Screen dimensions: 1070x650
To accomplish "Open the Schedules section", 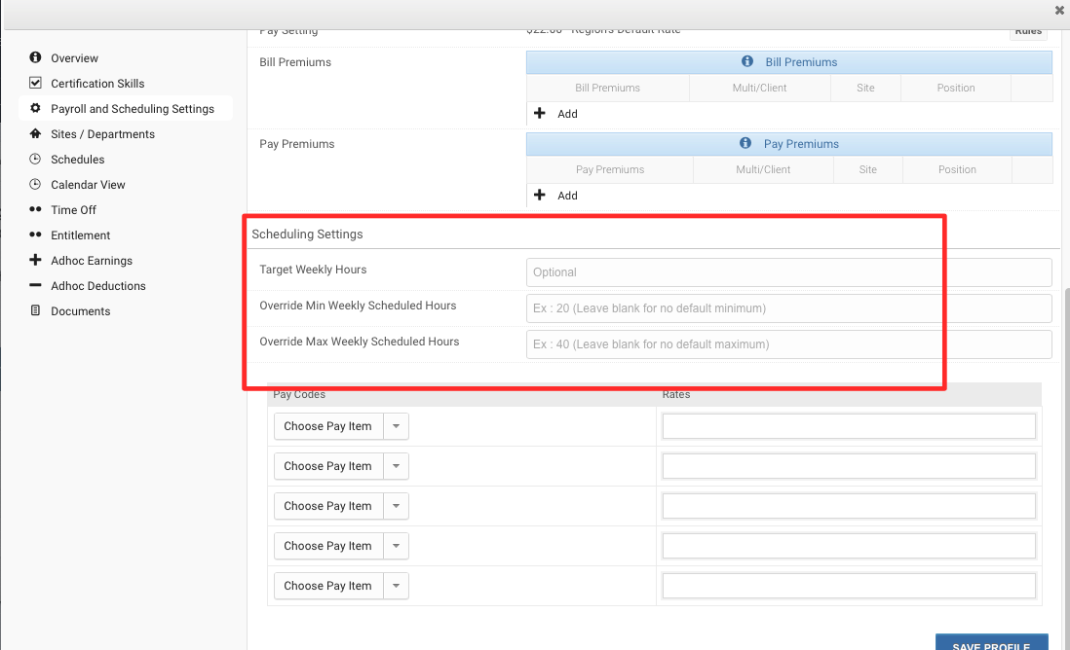I will [78, 159].
